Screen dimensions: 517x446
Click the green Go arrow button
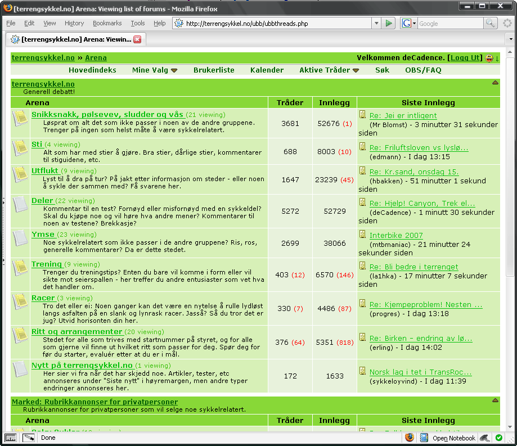[x=389, y=24]
